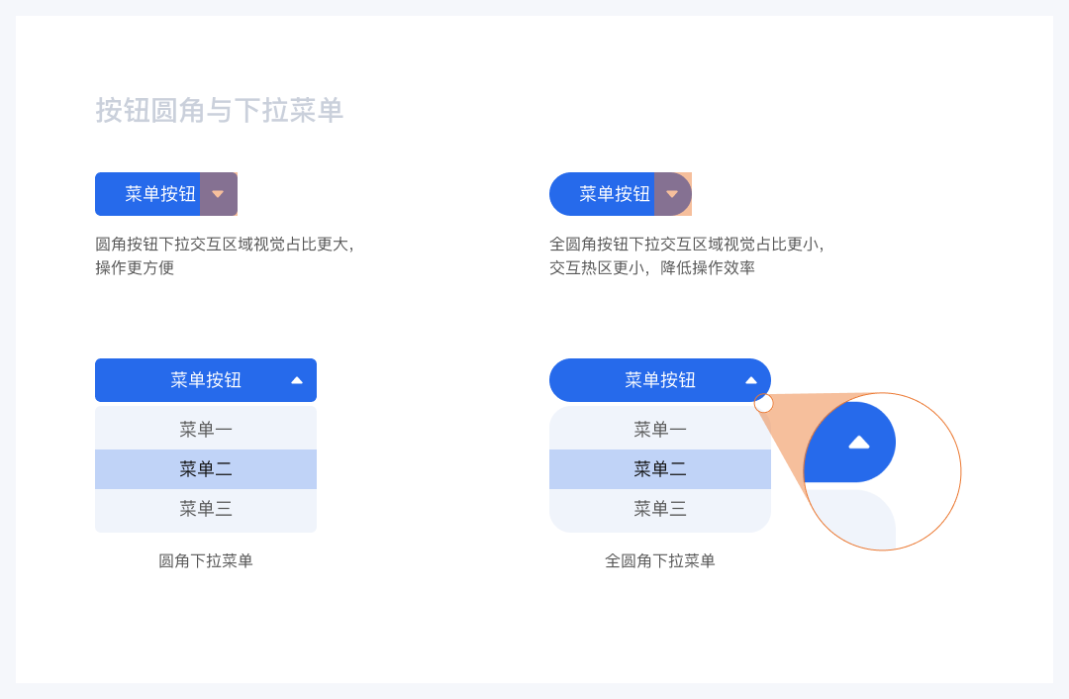
Task: Click the 按钮圆角与下拉菜单 page heading
Action: (219, 110)
